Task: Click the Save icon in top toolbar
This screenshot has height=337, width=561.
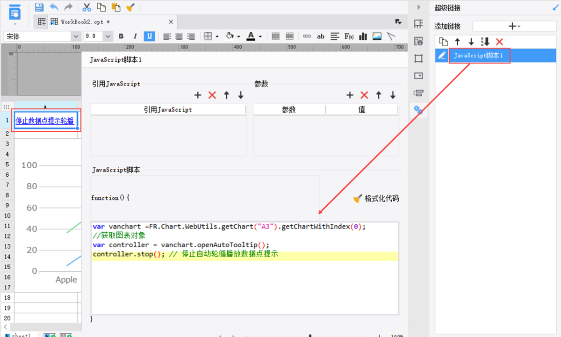Action: click(x=40, y=7)
